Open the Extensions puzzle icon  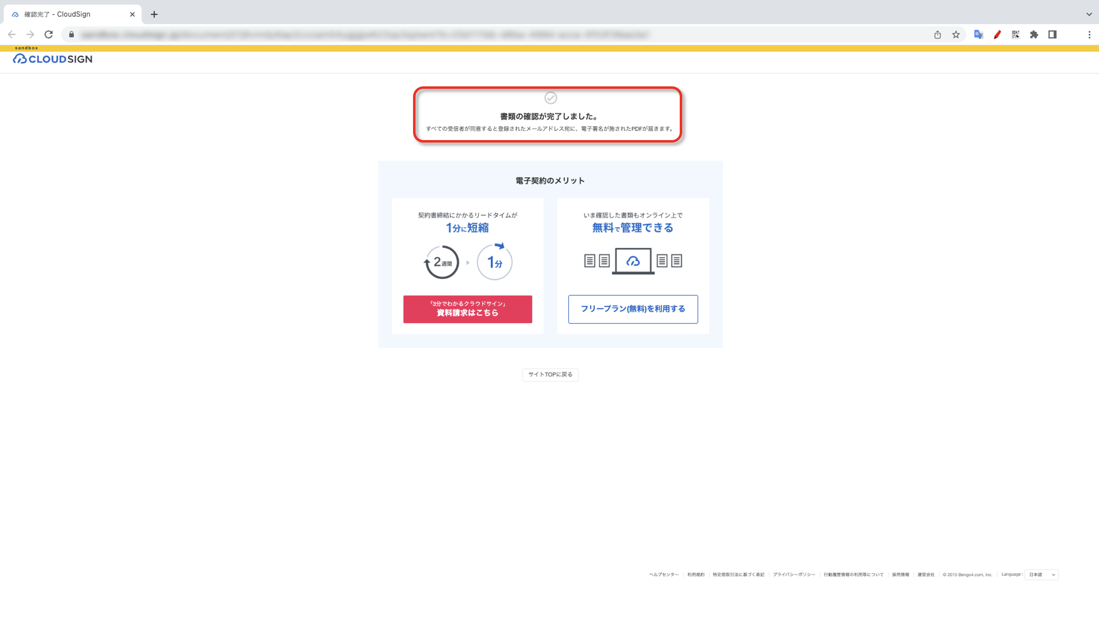1034,35
